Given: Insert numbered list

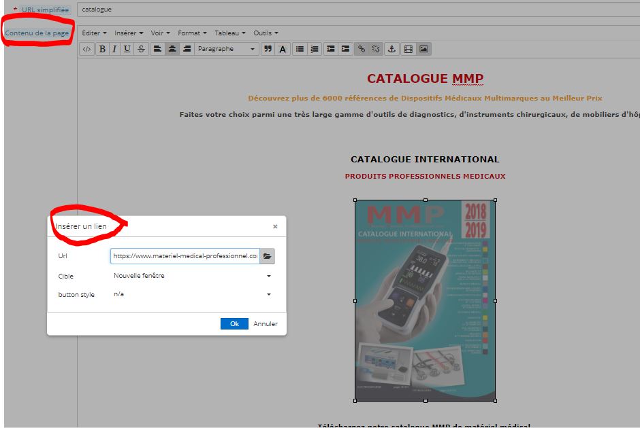Looking at the screenshot, I should point(315,50).
